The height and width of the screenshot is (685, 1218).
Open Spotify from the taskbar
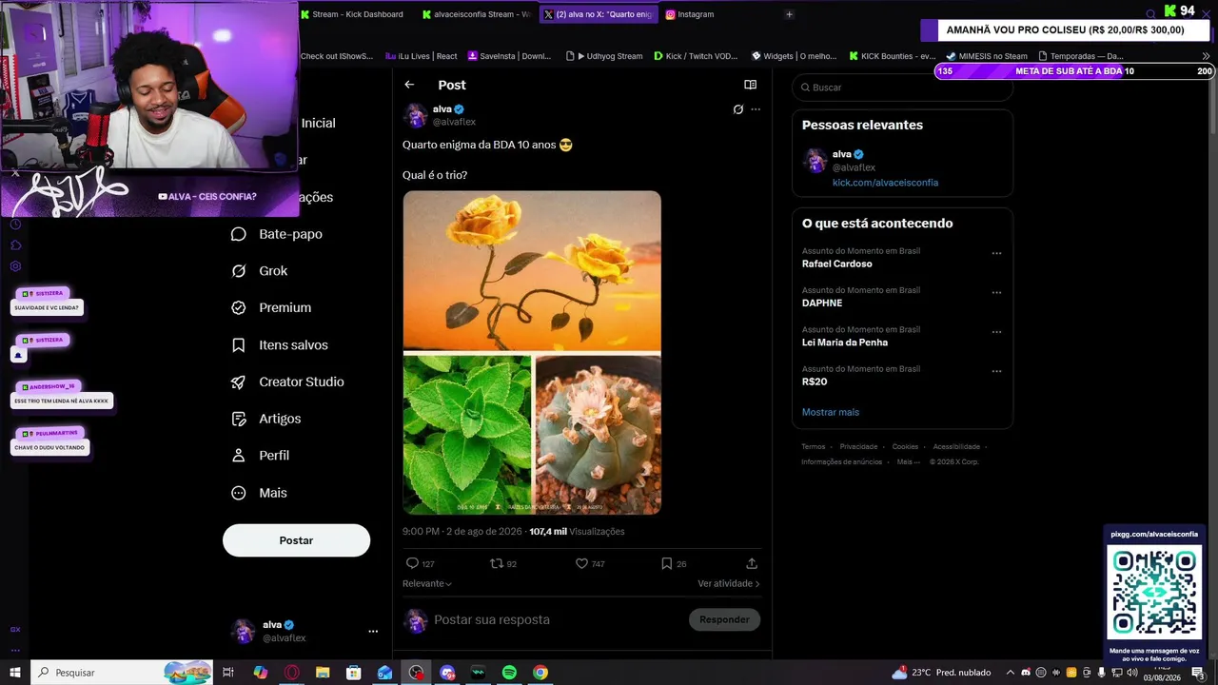tap(509, 673)
